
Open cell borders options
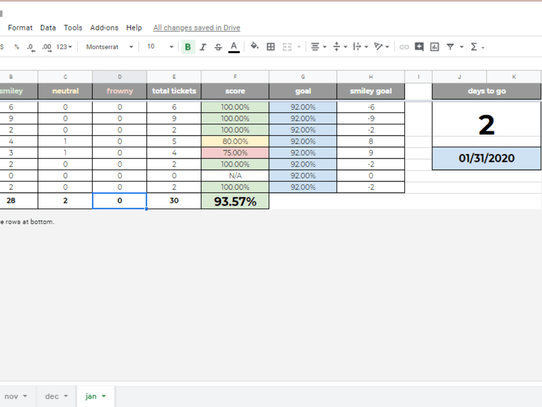(270, 47)
